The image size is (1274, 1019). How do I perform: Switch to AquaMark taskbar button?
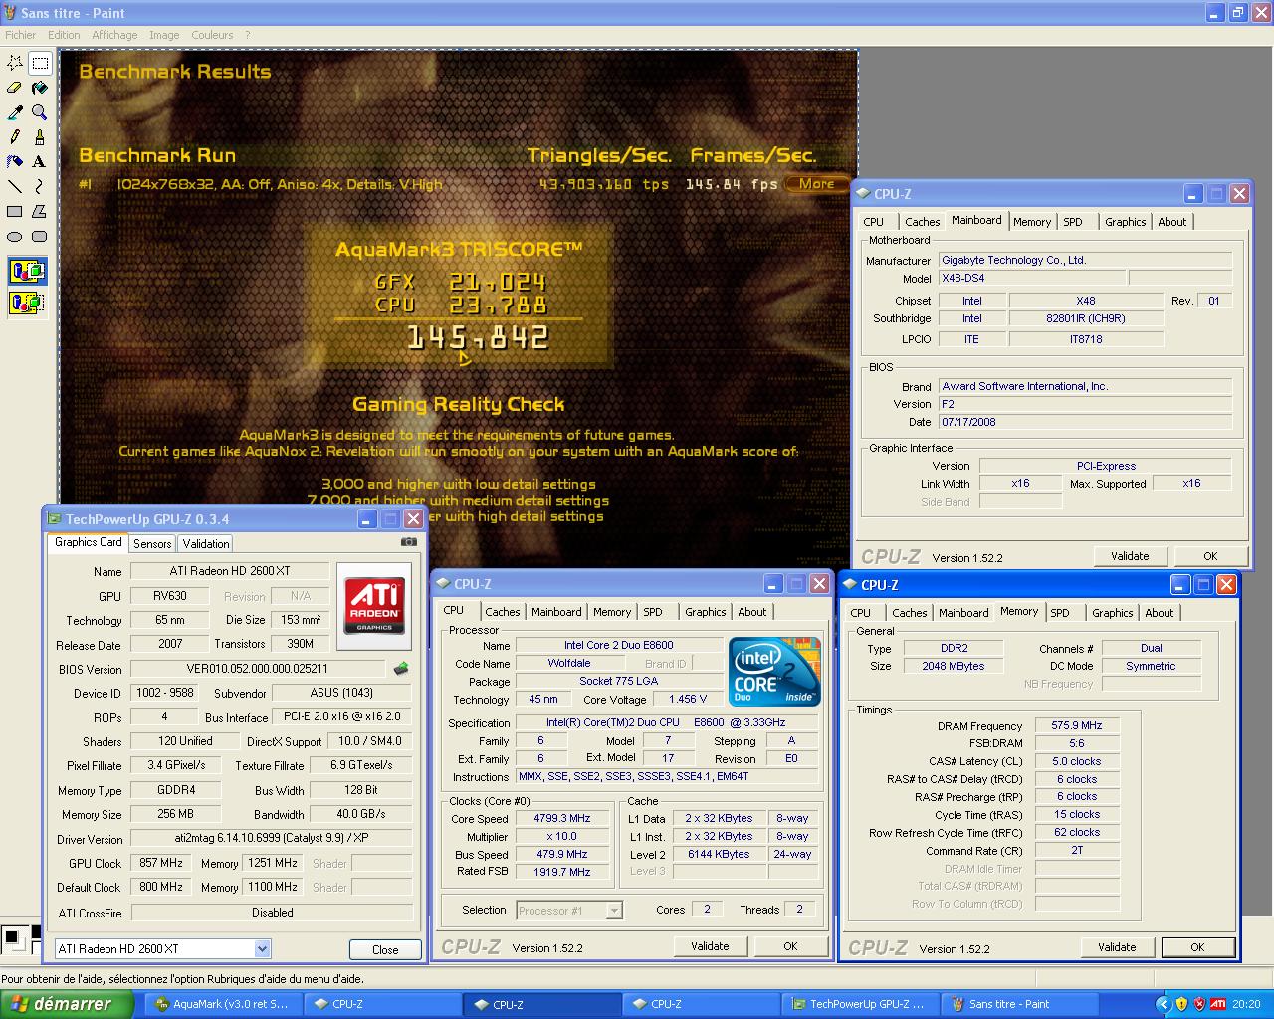(223, 1004)
